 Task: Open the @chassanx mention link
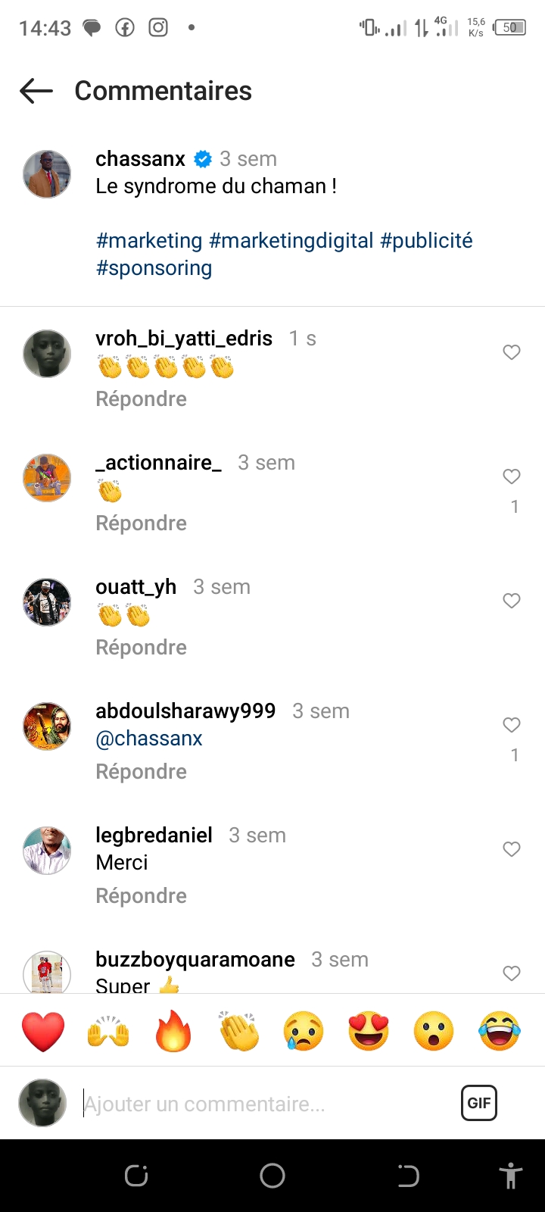point(149,739)
